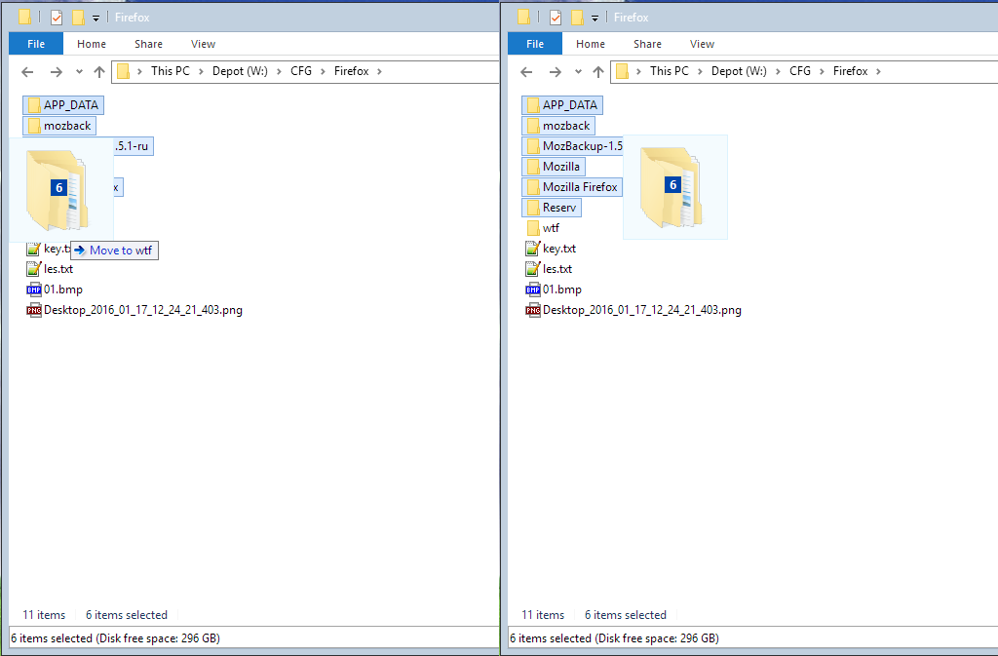
Task: Click Properties checkmark icon in left title bar
Action: pos(56,18)
